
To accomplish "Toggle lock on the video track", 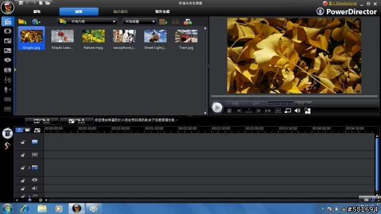I will point(23,142).
